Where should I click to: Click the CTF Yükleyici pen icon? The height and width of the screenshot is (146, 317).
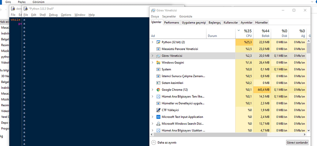tap(158, 110)
